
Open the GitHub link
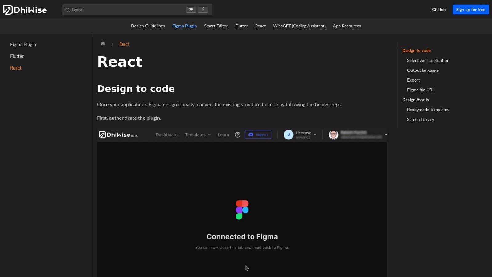[x=439, y=10]
